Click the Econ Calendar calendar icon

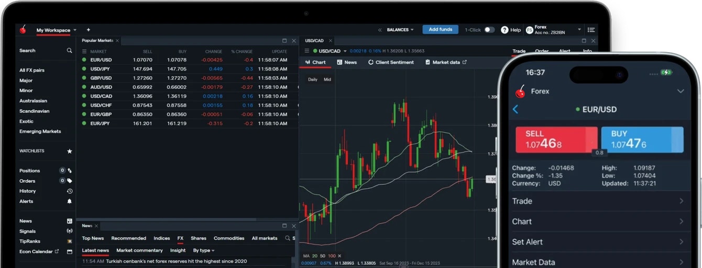(70, 251)
